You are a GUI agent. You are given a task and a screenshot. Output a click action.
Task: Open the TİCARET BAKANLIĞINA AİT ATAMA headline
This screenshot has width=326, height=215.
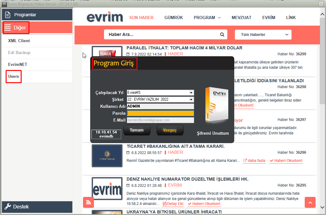pos(175,146)
